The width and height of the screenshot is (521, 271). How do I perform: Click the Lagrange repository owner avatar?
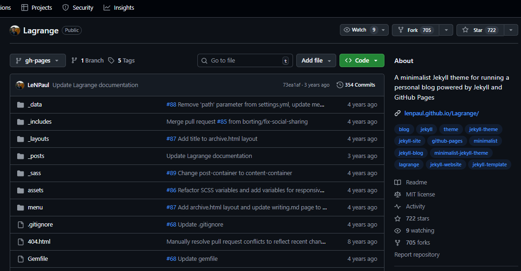point(15,31)
